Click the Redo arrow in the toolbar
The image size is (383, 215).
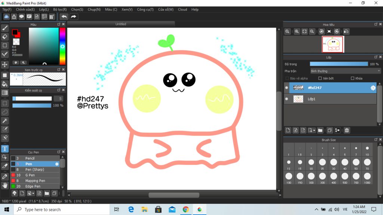pos(73,16)
